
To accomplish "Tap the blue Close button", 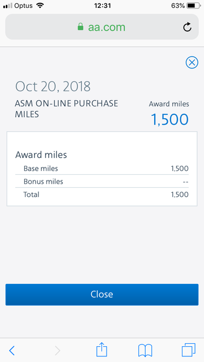I will 102,294.
